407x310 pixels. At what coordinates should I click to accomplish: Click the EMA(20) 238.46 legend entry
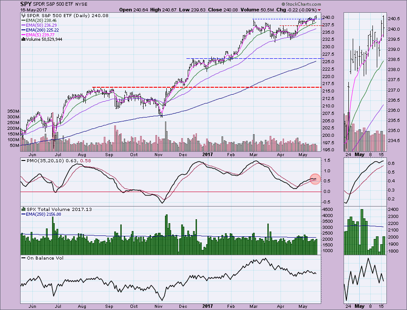tap(39, 21)
